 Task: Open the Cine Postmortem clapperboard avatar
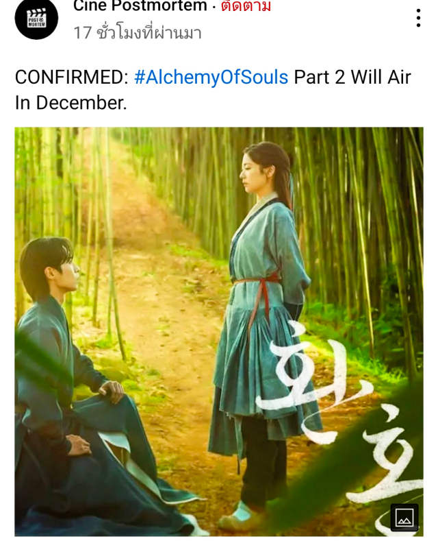36,18
